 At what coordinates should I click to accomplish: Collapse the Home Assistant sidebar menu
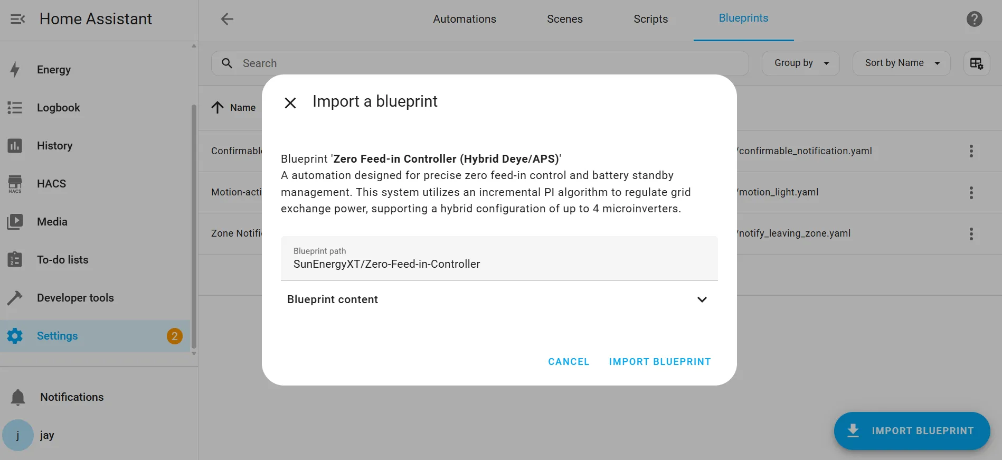[17, 19]
